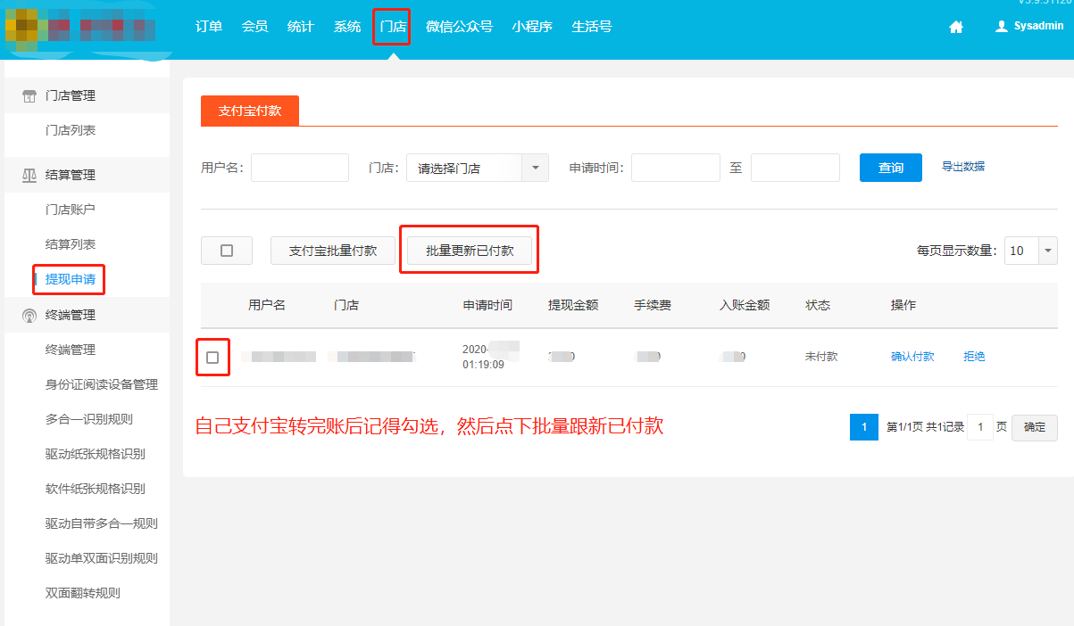Click the 用户名 input field

(300, 168)
